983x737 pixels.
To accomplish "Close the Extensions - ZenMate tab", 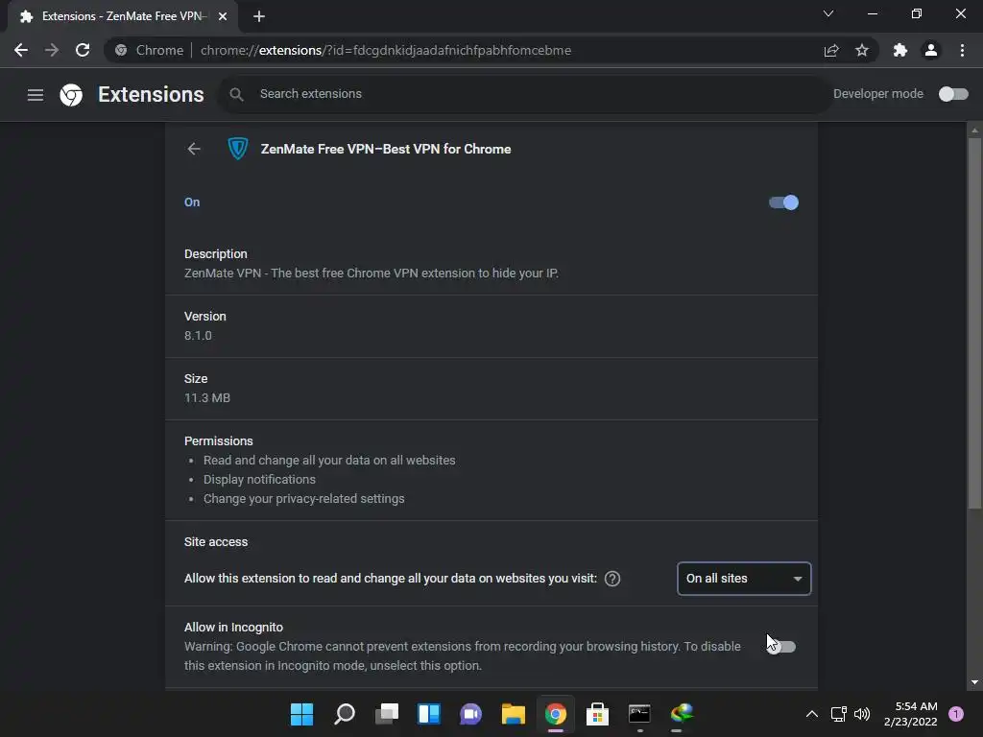I will click(x=223, y=16).
